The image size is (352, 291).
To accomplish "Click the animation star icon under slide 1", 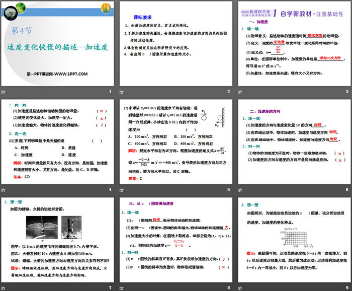I will tap(4, 91).
